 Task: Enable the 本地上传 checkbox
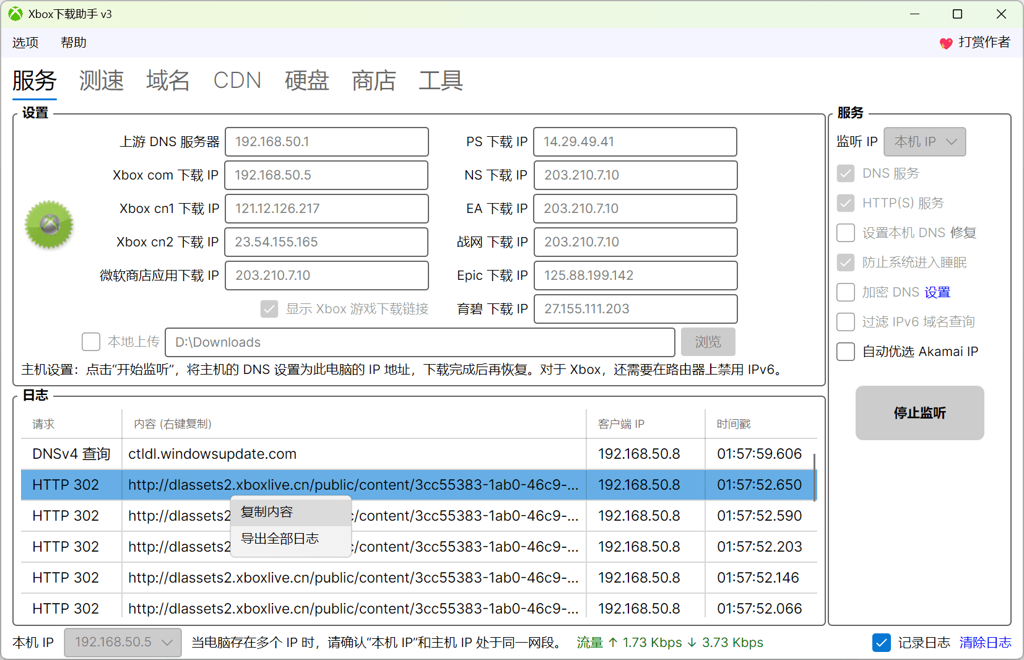click(x=91, y=342)
